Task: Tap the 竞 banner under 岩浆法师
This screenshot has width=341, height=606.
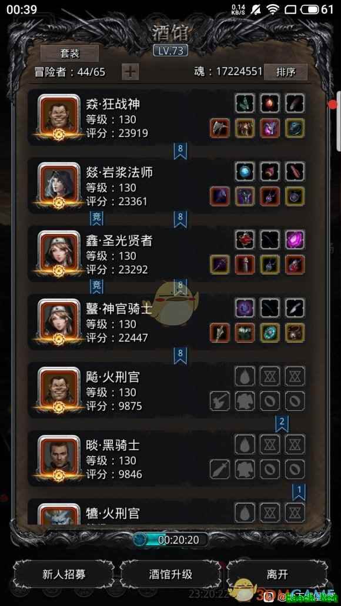Action: click(x=96, y=219)
